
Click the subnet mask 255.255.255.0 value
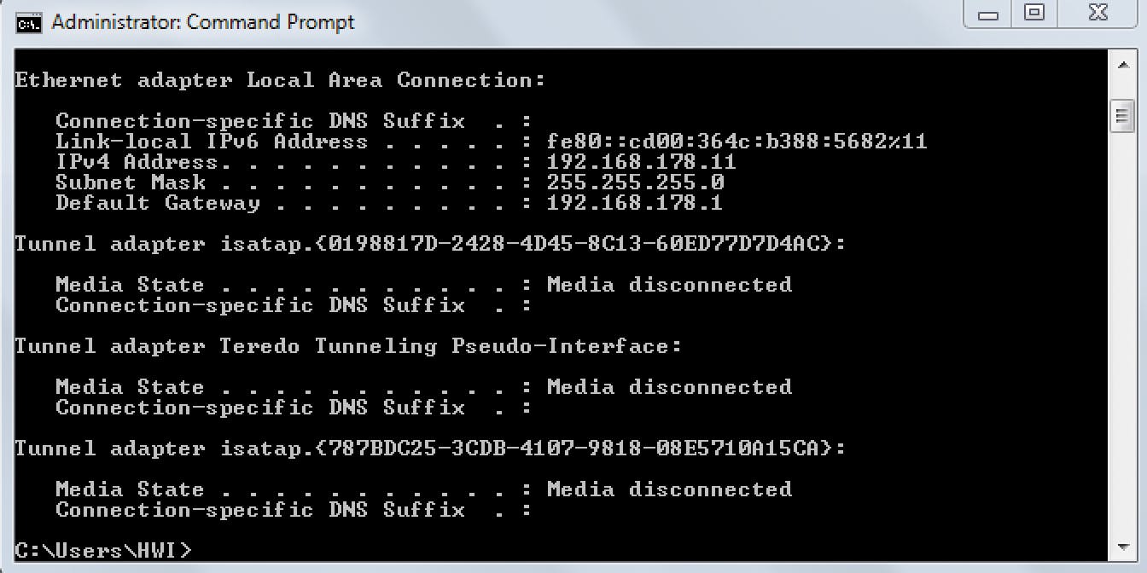pyautogui.click(x=635, y=182)
